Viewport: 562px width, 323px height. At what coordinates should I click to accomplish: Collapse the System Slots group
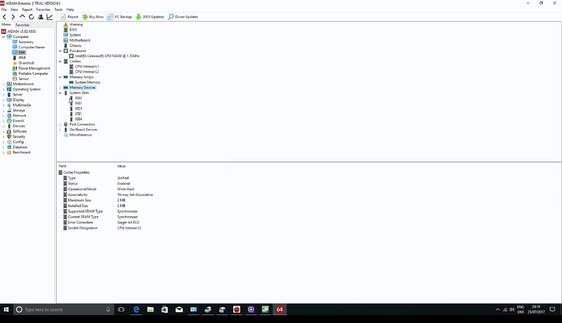[60, 93]
